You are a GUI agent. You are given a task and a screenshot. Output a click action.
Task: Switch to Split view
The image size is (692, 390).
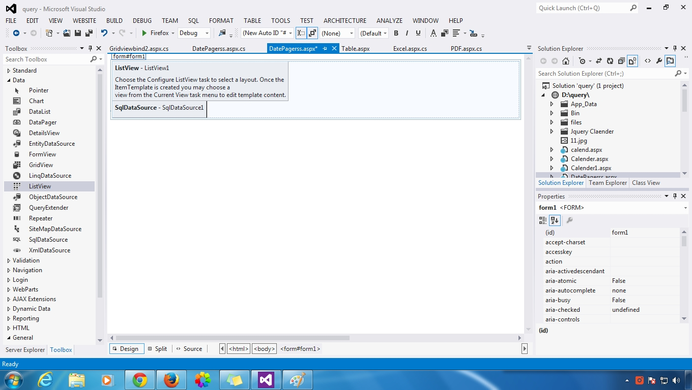click(157, 349)
